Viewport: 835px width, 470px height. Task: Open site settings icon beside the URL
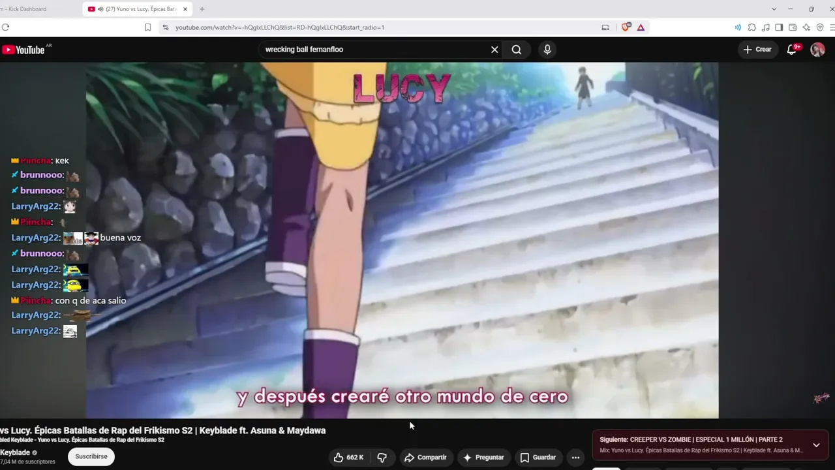coord(165,27)
